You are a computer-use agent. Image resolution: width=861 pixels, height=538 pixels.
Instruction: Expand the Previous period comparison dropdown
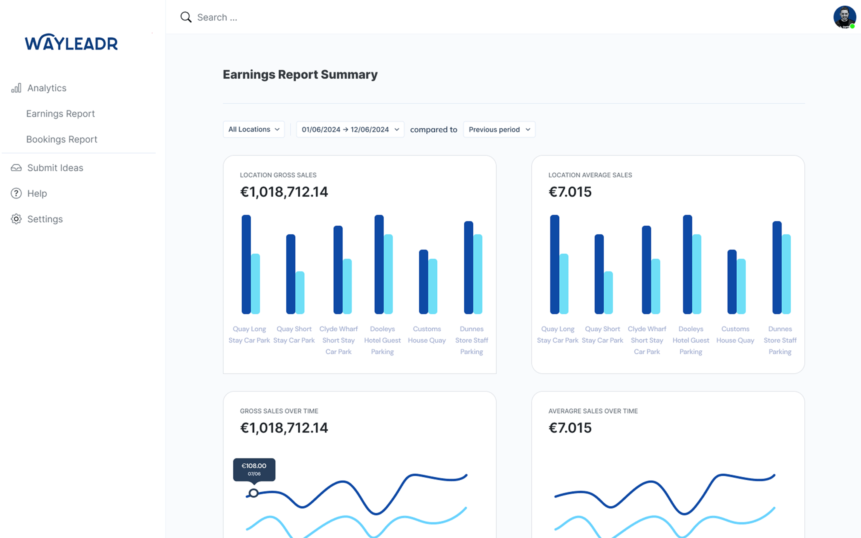[498, 129]
